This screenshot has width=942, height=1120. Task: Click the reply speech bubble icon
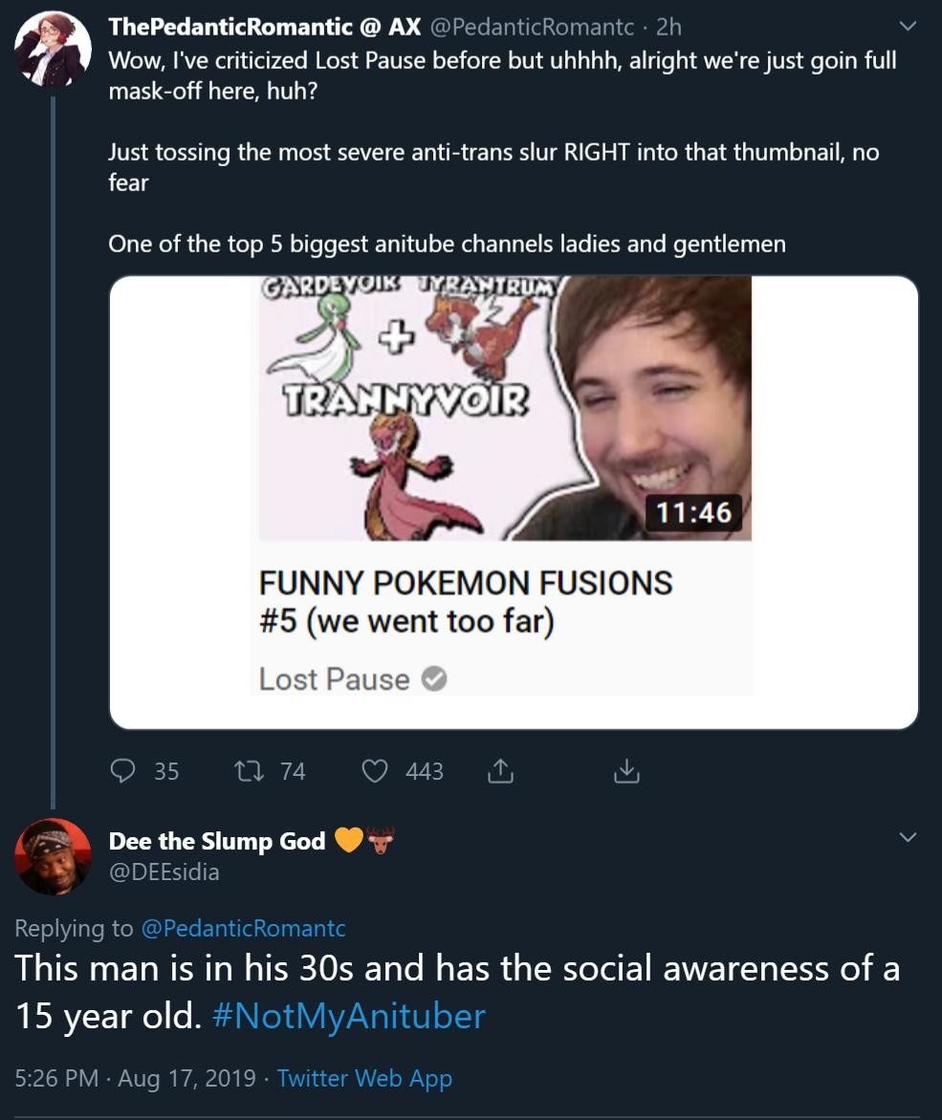coord(124,770)
